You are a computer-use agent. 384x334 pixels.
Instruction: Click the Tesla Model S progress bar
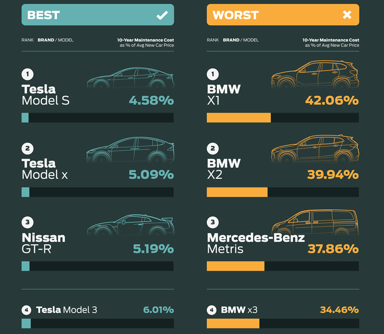pyautogui.click(x=98, y=118)
